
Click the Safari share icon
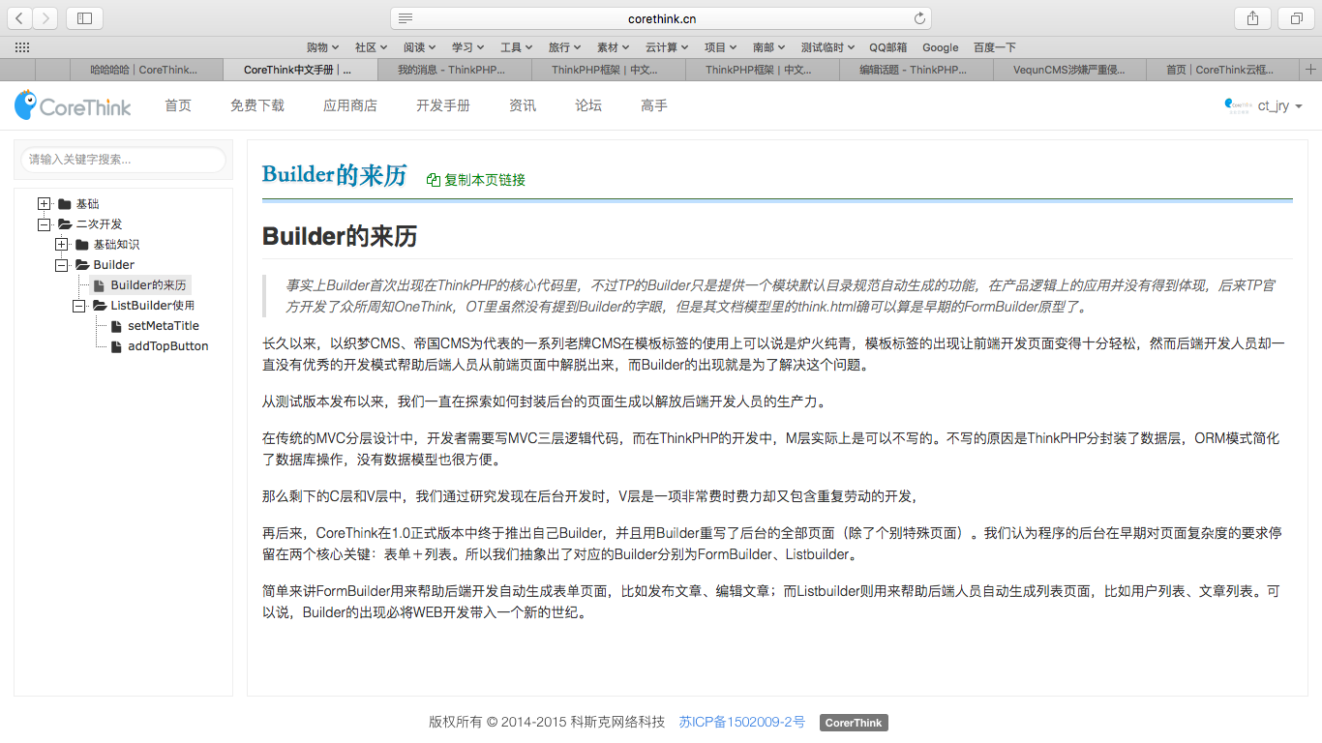point(1252,18)
